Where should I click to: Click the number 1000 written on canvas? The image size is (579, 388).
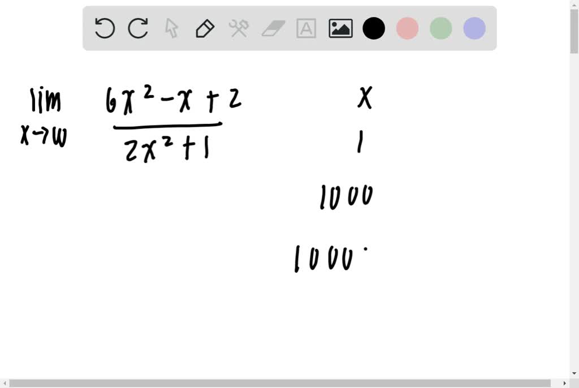[x=347, y=196]
